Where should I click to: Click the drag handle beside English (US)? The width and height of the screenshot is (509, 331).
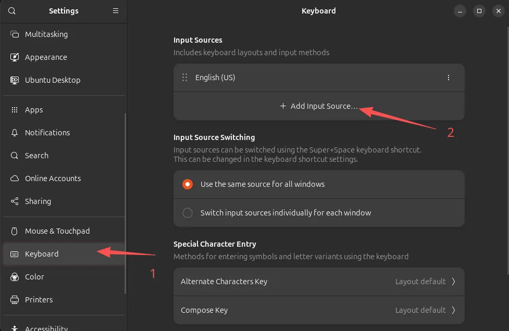[184, 78]
